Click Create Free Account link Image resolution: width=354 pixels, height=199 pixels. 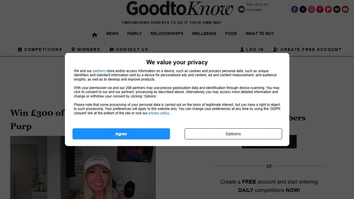click(307, 50)
